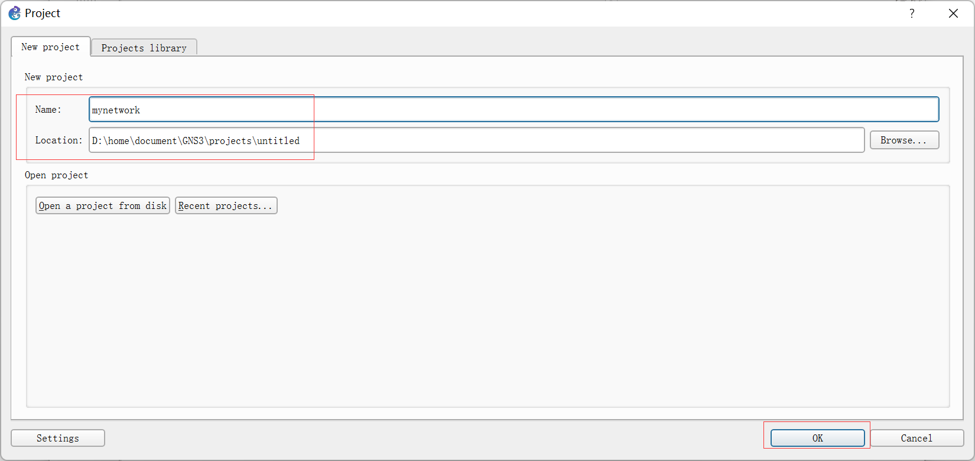
Task: Close the Project dialog window
Action: (x=953, y=13)
